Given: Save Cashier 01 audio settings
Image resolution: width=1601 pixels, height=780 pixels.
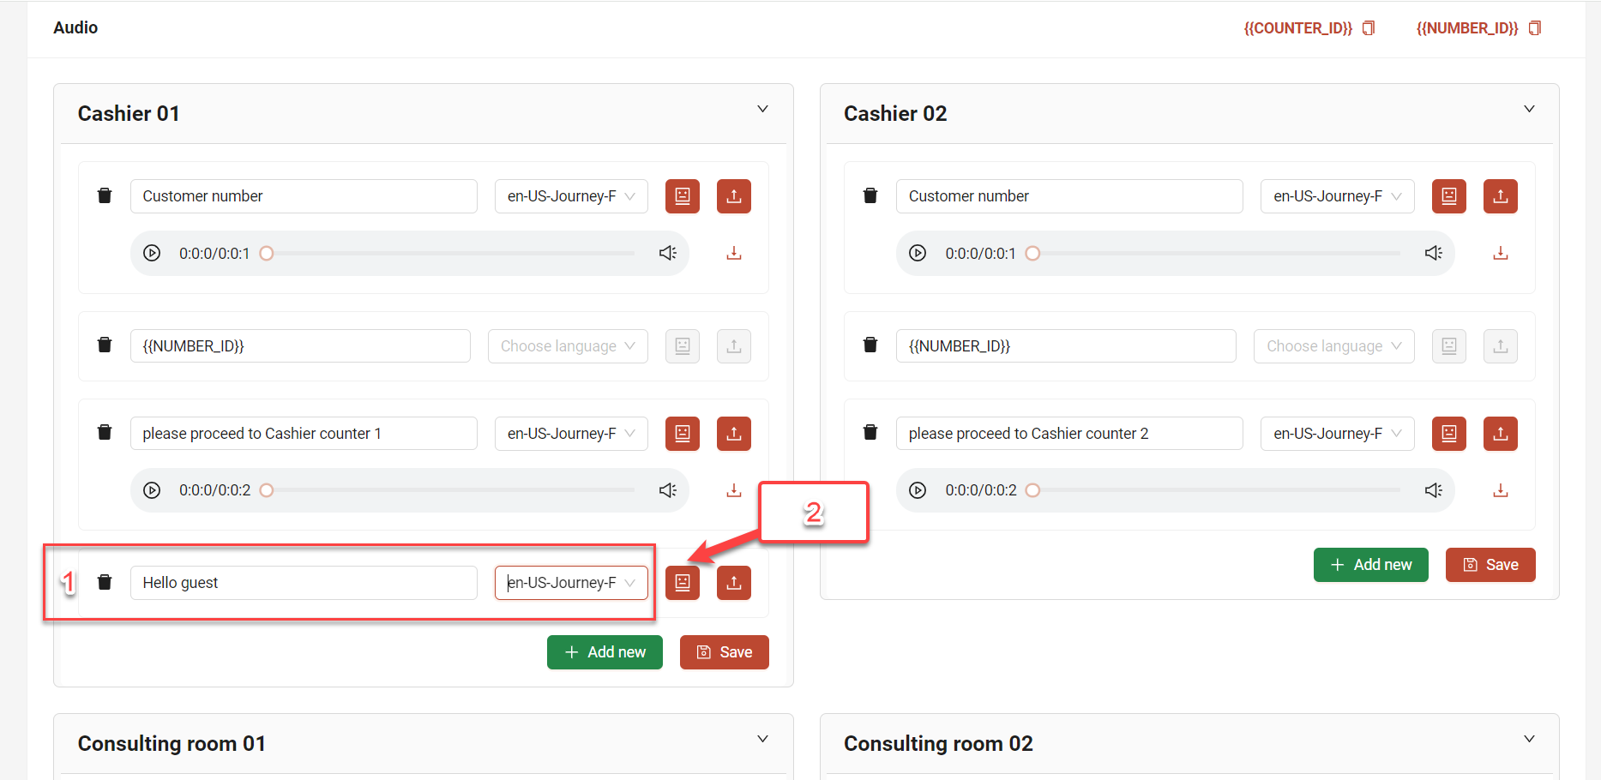Looking at the screenshot, I should coord(725,652).
